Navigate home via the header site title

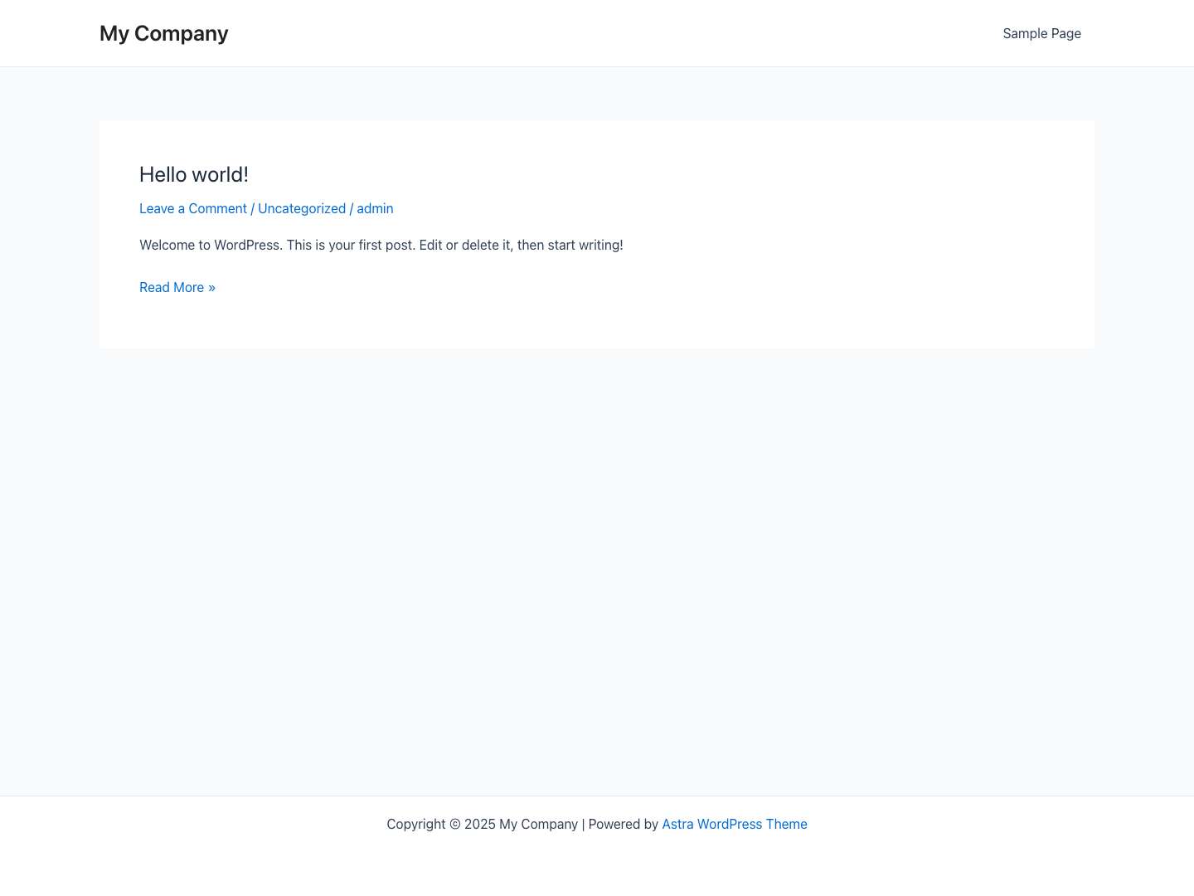(x=163, y=33)
